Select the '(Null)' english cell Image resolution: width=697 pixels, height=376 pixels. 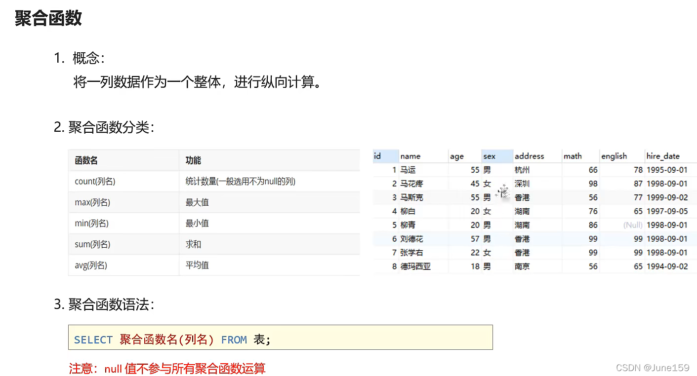[633, 225]
